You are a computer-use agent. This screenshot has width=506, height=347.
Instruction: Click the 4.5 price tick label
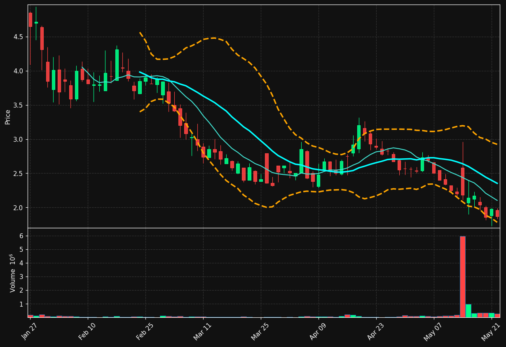point(19,37)
